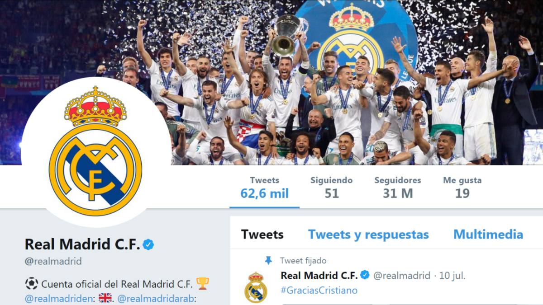Open the Siguiendo list showing 51
Viewport: 543px width, 305px height.
point(331,187)
